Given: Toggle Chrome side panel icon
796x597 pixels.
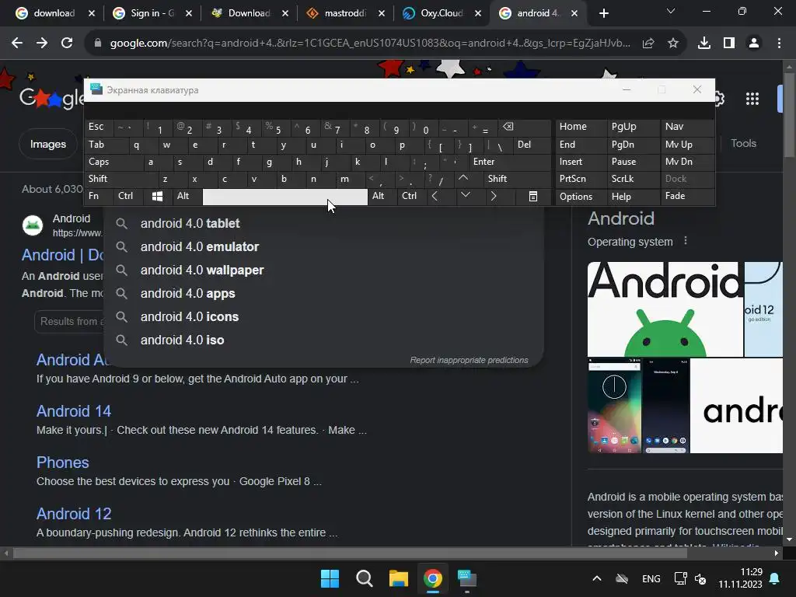Looking at the screenshot, I should coord(729,44).
